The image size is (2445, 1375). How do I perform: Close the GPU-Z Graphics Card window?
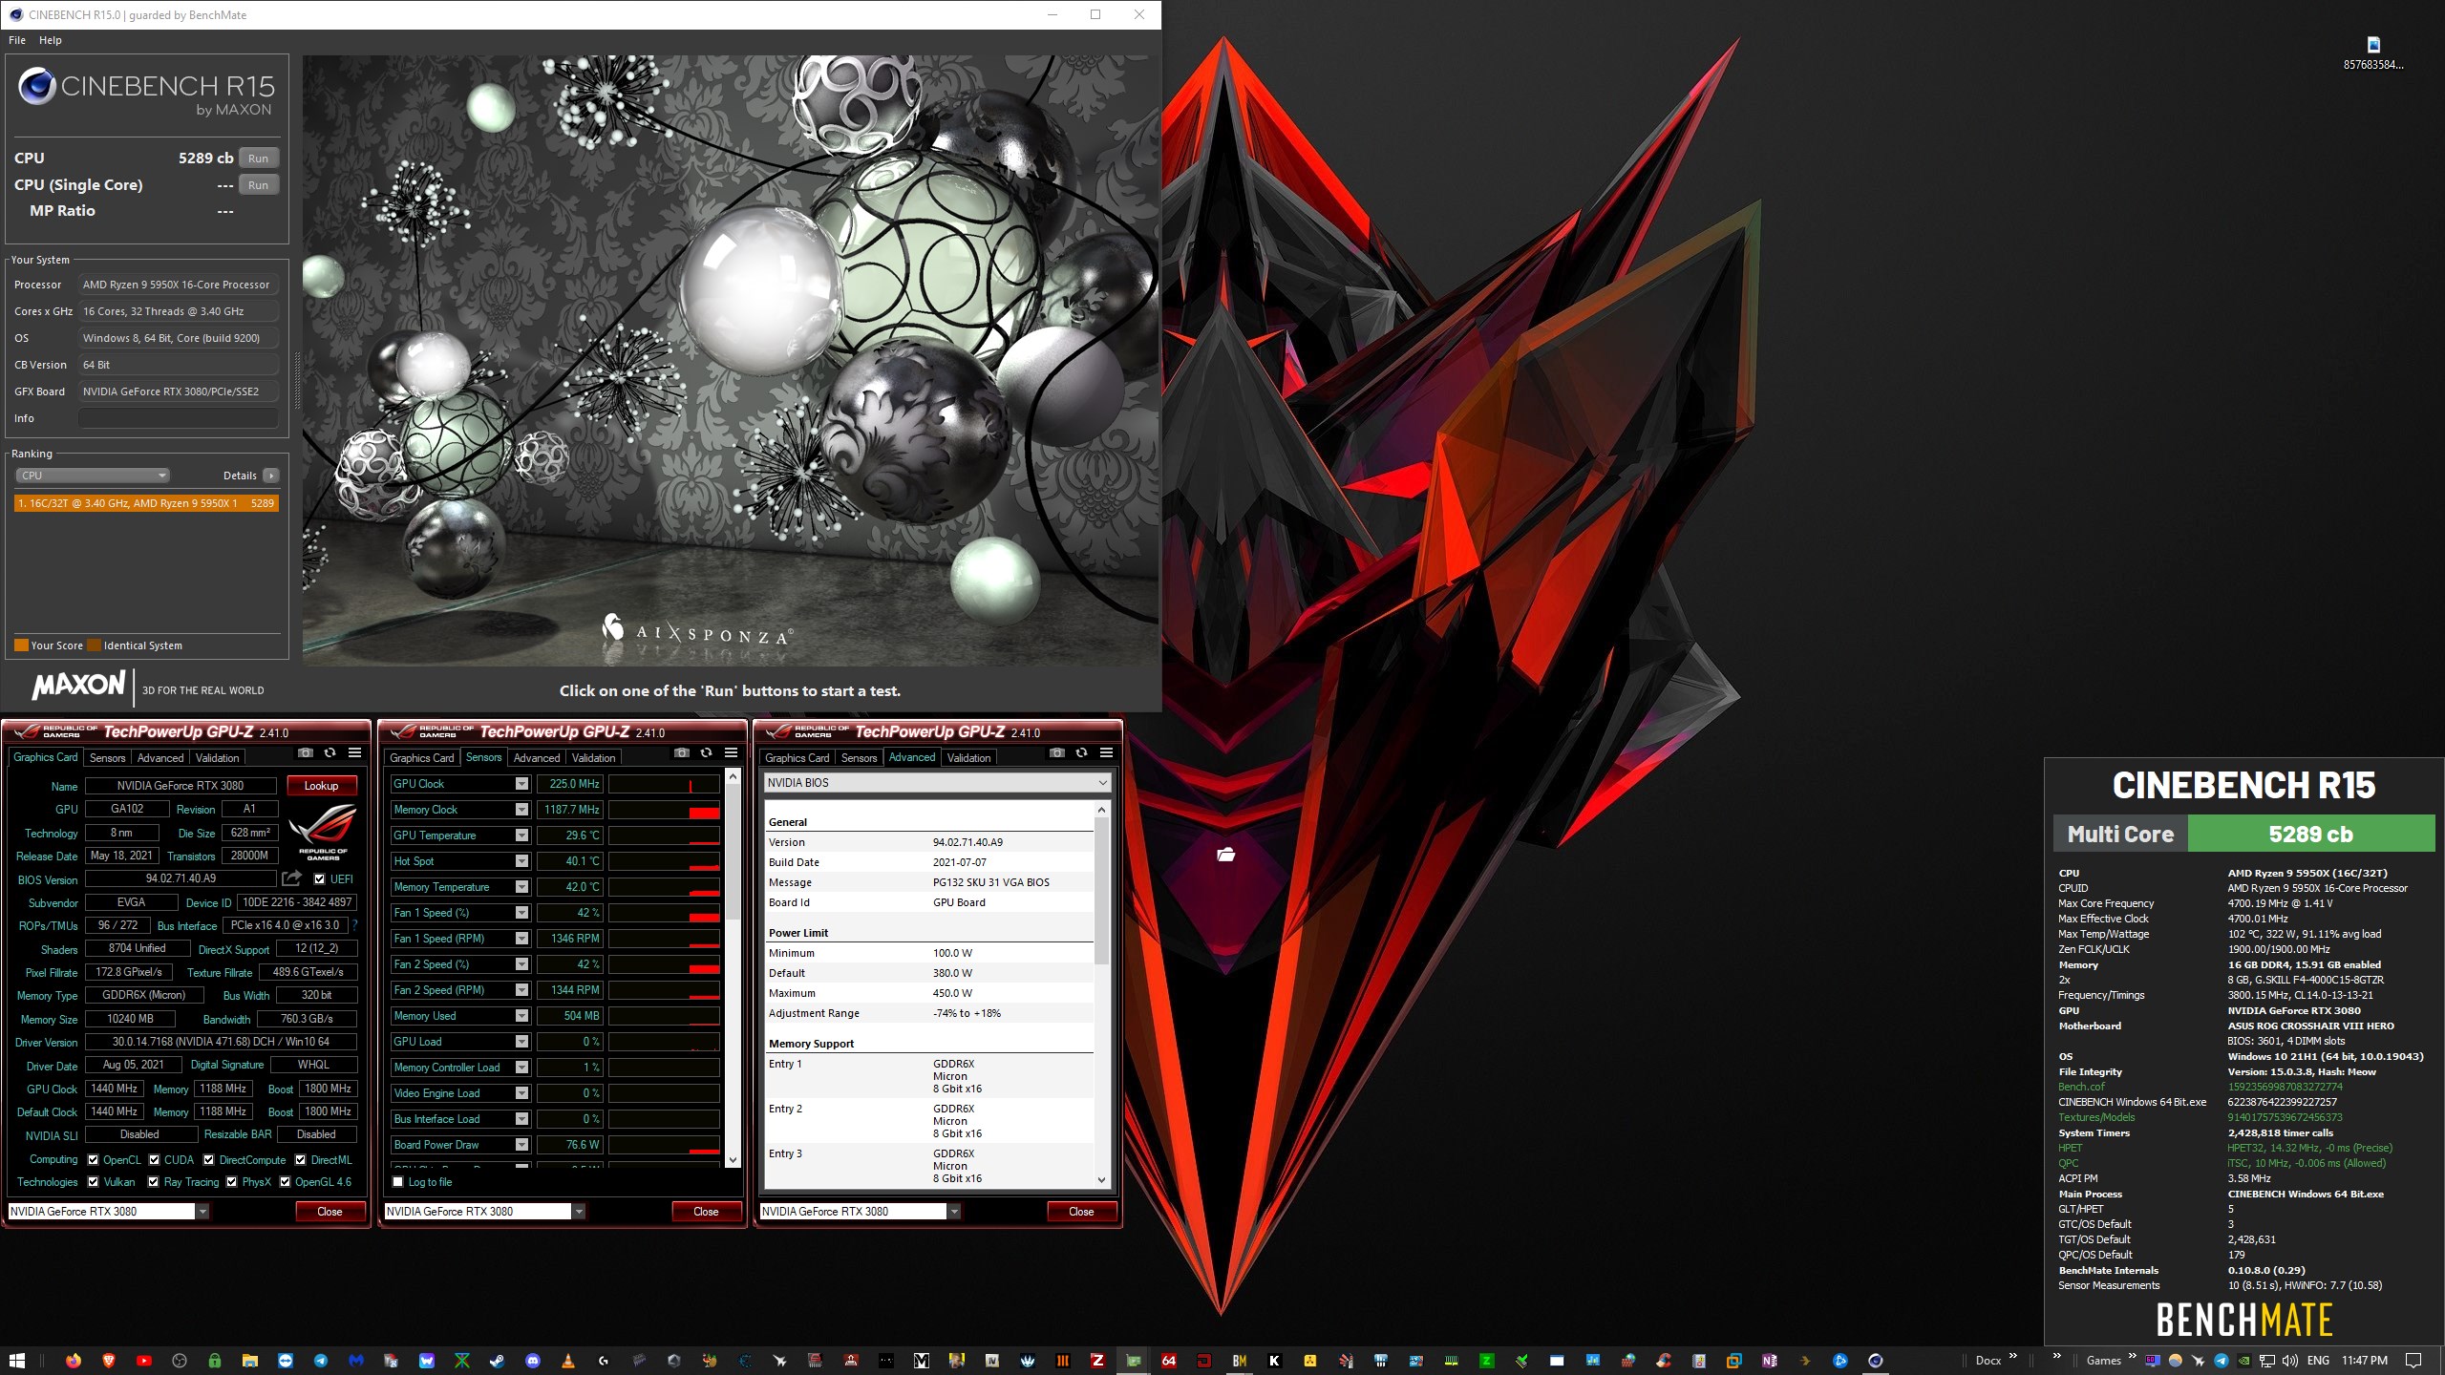point(330,1212)
